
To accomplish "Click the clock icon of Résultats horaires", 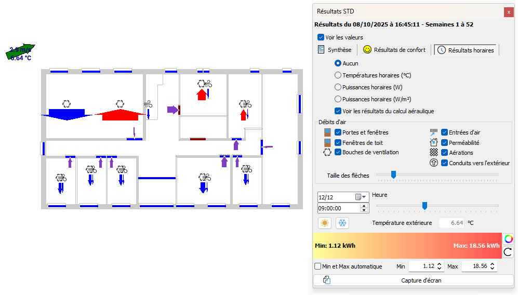I will tap(441, 50).
